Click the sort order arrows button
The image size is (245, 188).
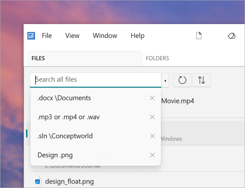coord(202,80)
